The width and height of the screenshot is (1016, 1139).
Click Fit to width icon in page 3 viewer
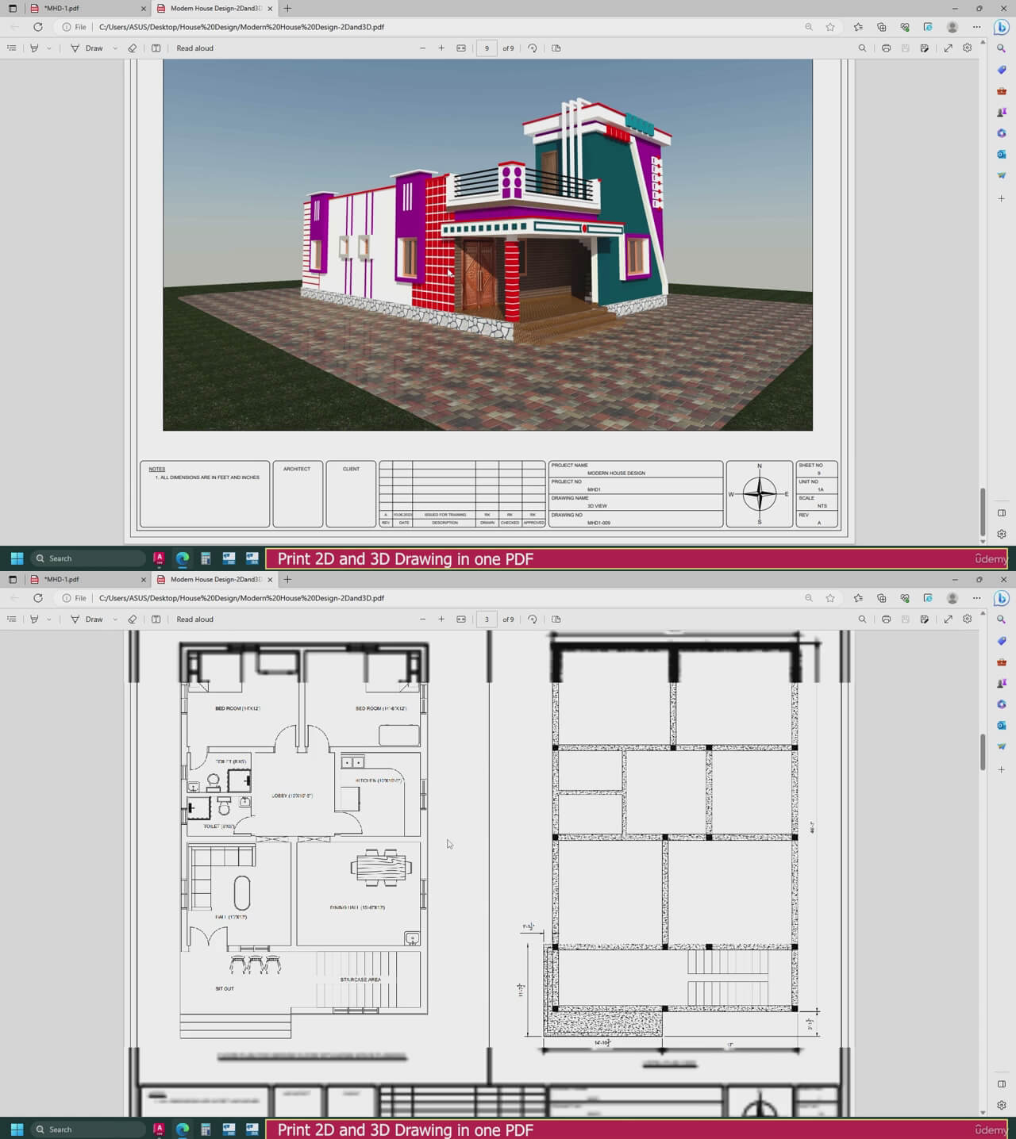(x=461, y=619)
